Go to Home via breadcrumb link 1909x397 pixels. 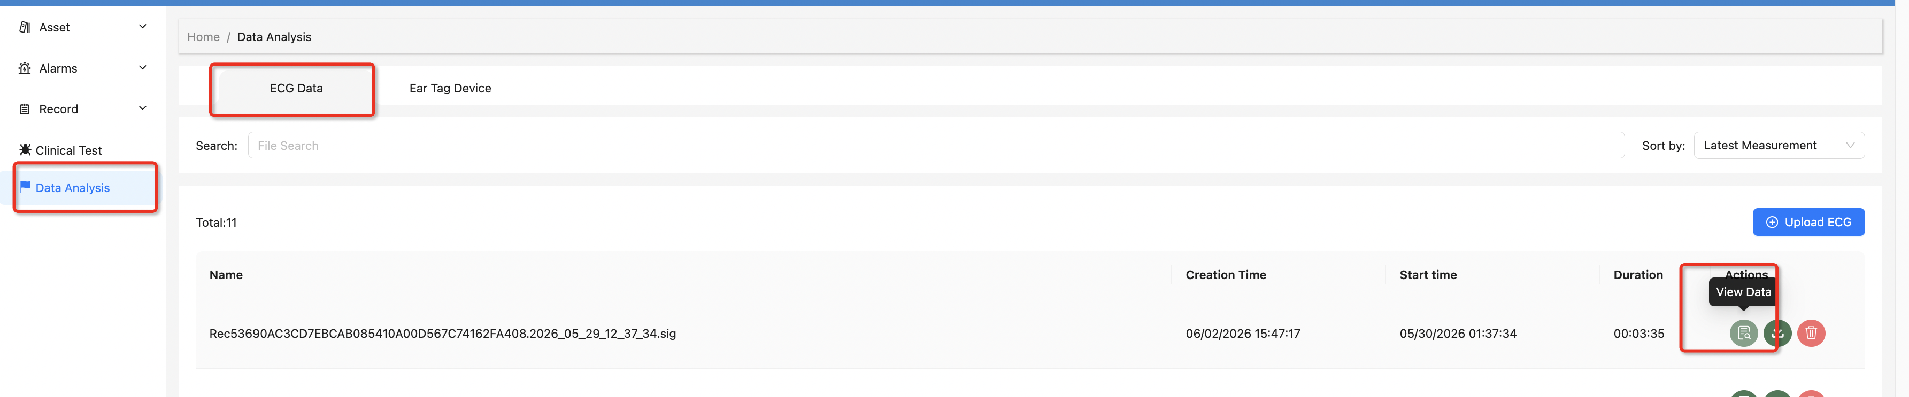coord(203,37)
